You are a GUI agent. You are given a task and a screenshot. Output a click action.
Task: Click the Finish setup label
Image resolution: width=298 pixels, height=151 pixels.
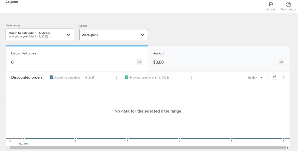(x=288, y=10)
